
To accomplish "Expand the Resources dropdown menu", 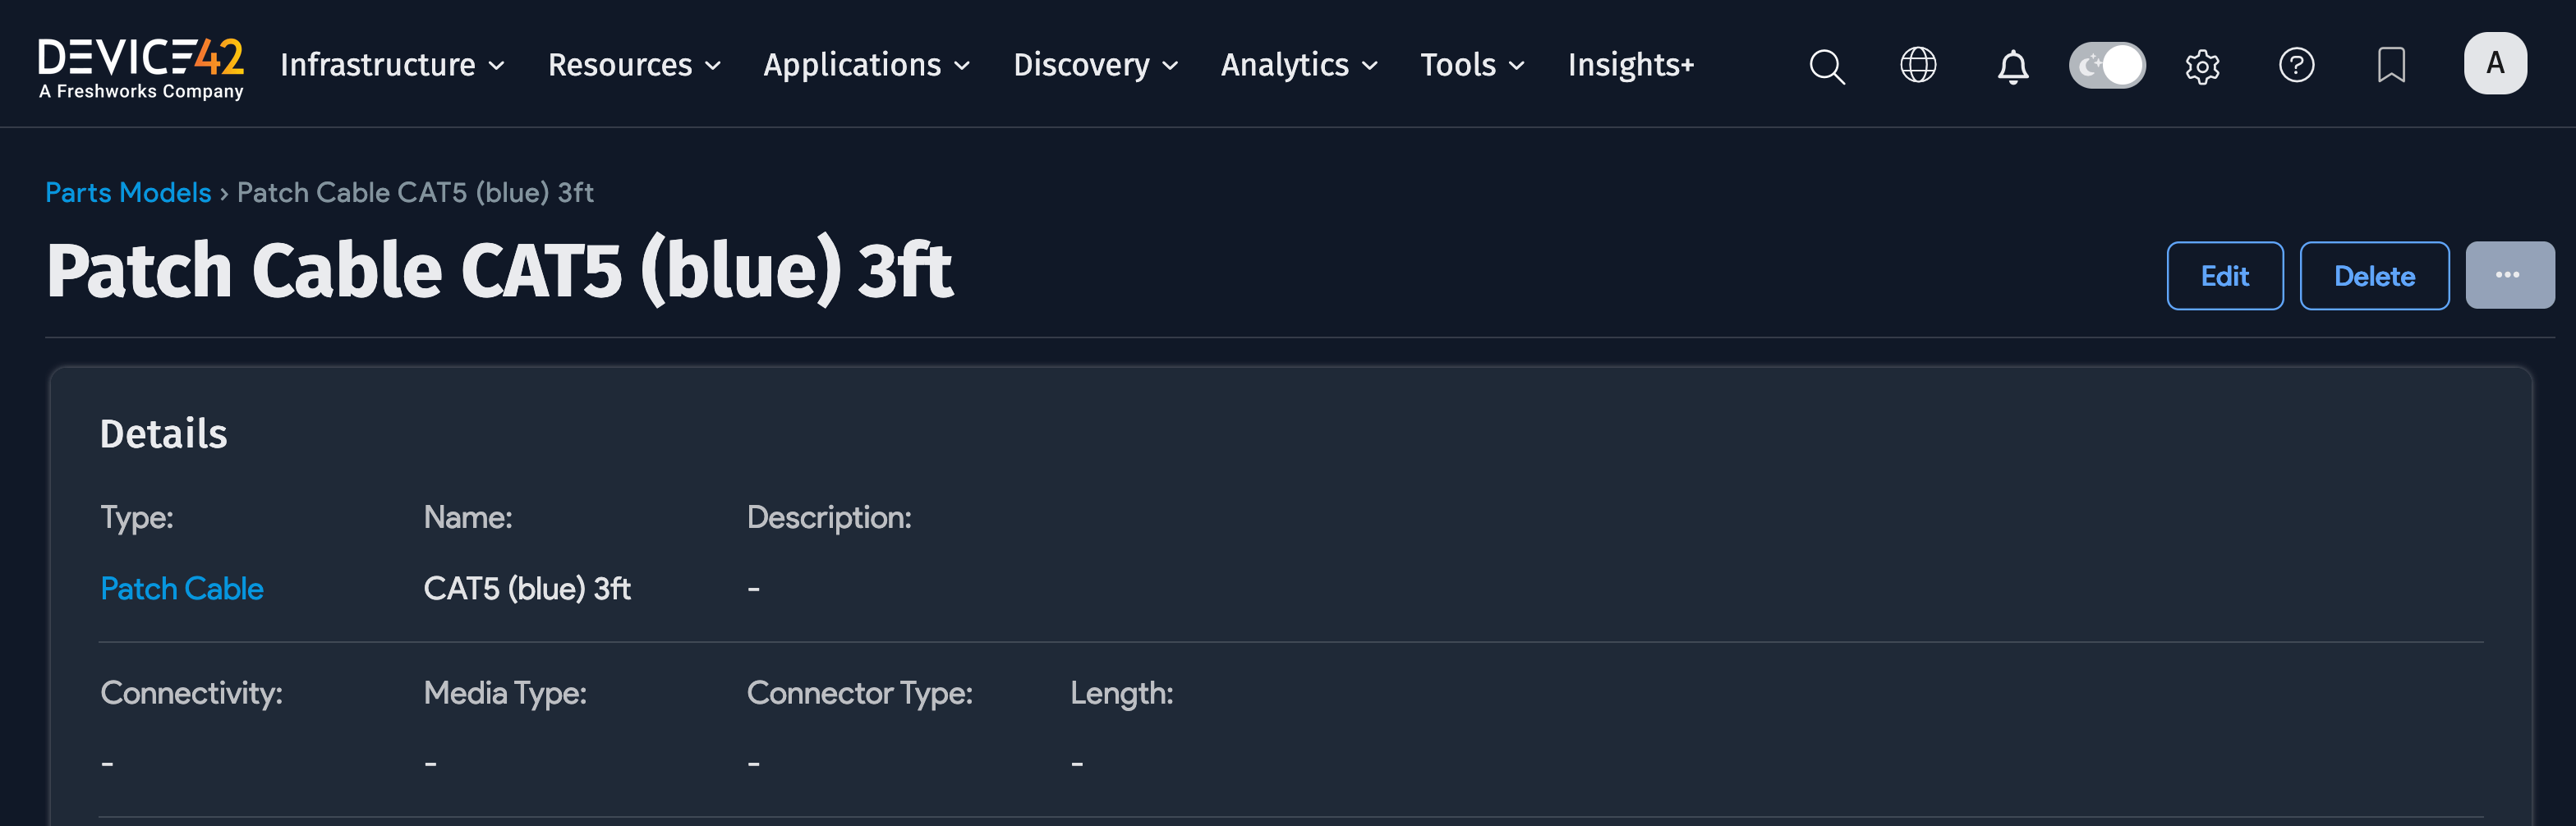I will pyautogui.click(x=634, y=66).
